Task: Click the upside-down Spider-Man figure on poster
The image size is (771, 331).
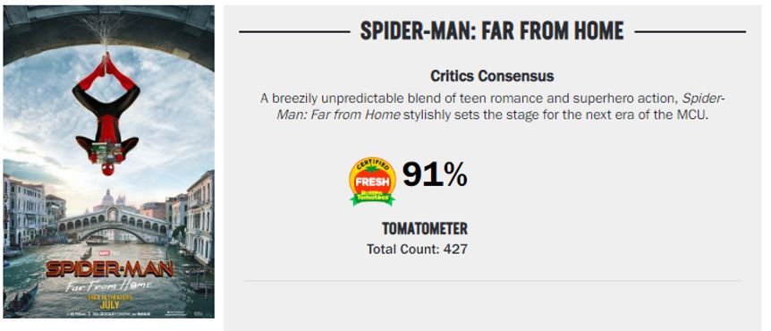Action: 106,115
